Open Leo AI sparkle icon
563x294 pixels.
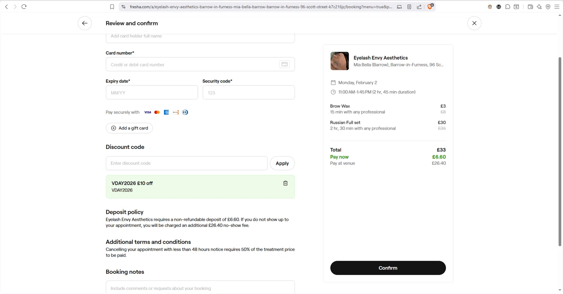[539, 7]
